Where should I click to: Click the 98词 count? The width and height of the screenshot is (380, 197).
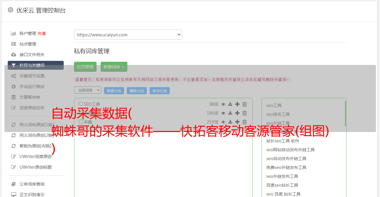pyautogui.click(x=214, y=104)
